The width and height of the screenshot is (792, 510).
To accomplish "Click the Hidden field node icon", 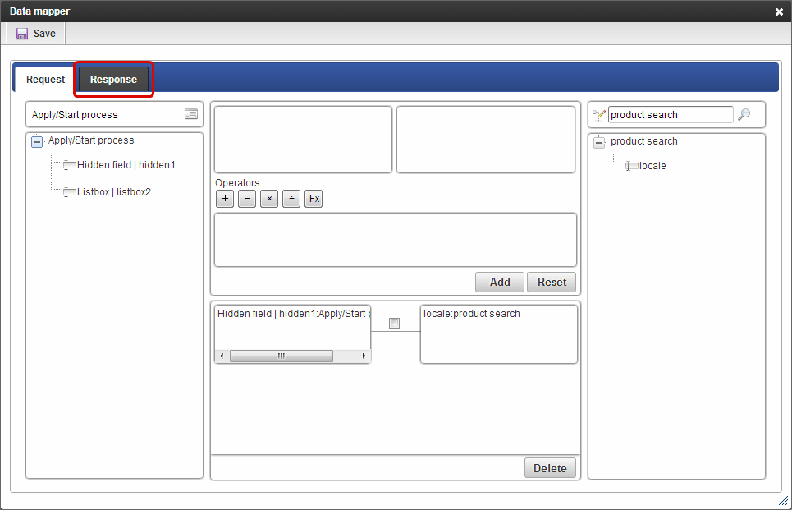I will coord(69,165).
